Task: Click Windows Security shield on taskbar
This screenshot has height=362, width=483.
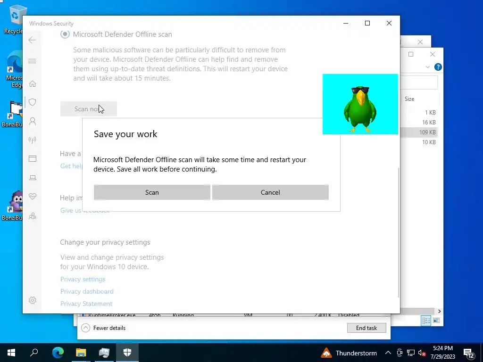Action: pos(127,353)
